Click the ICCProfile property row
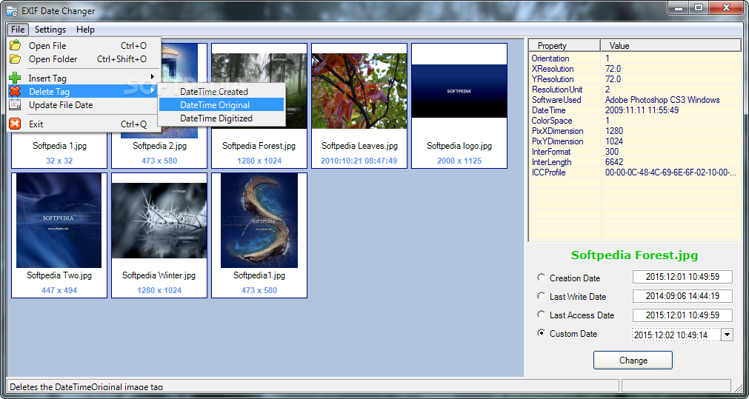This screenshot has height=399, width=749. [636, 172]
